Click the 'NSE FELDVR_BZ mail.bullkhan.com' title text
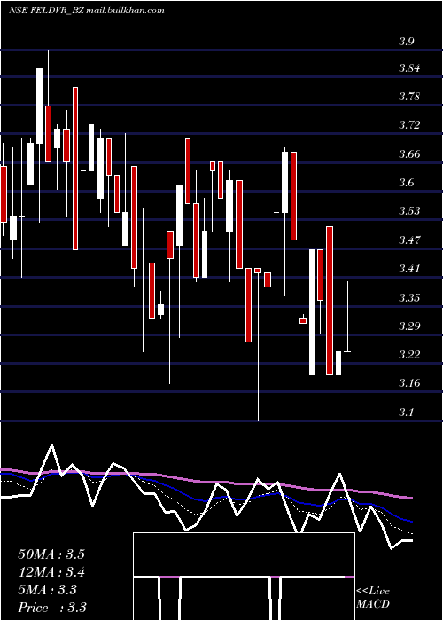Image resolution: width=443 pixels, height=621 pixels. pyautogui.click(x=86, y=11)
